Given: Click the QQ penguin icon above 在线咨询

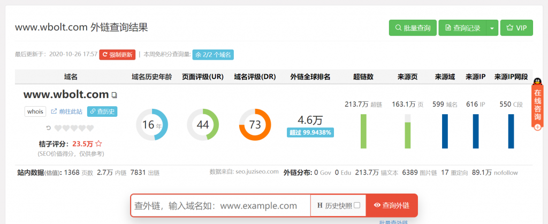Looking at the screenshot, I should (537, 82).
